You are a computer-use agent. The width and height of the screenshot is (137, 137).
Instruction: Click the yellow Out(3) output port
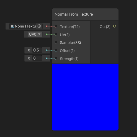coord(114,26)
